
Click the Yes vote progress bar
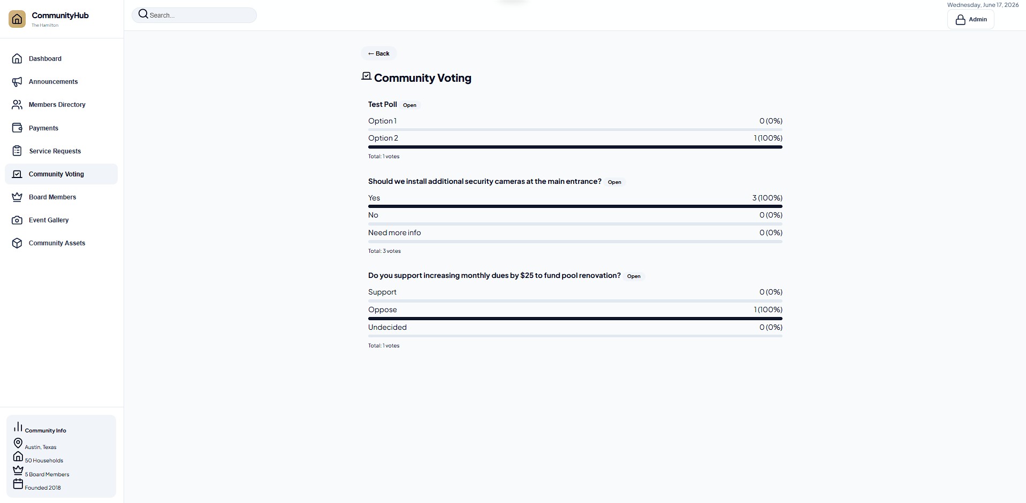click(x=575, y=206)
